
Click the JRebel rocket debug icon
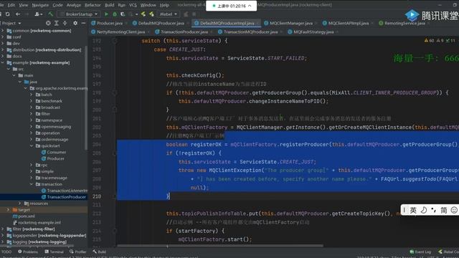tap(151, 14)
